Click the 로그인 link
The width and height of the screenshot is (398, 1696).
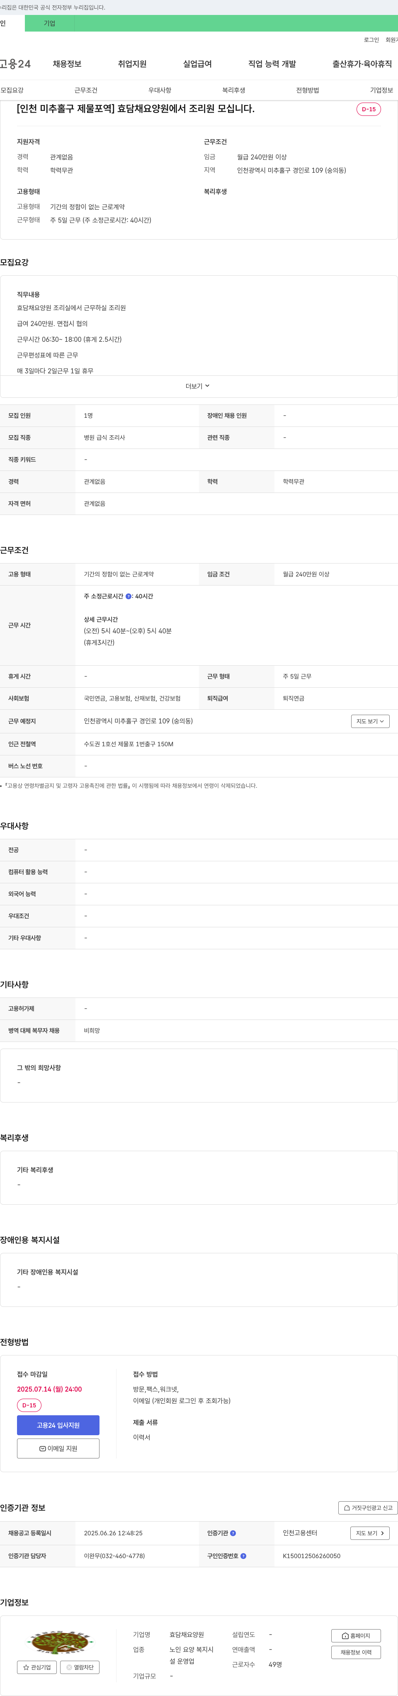pos(371,40)
